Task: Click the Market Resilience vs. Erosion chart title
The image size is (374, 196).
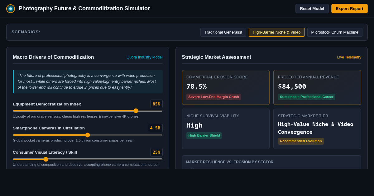Action: click(x=230, y=162)
